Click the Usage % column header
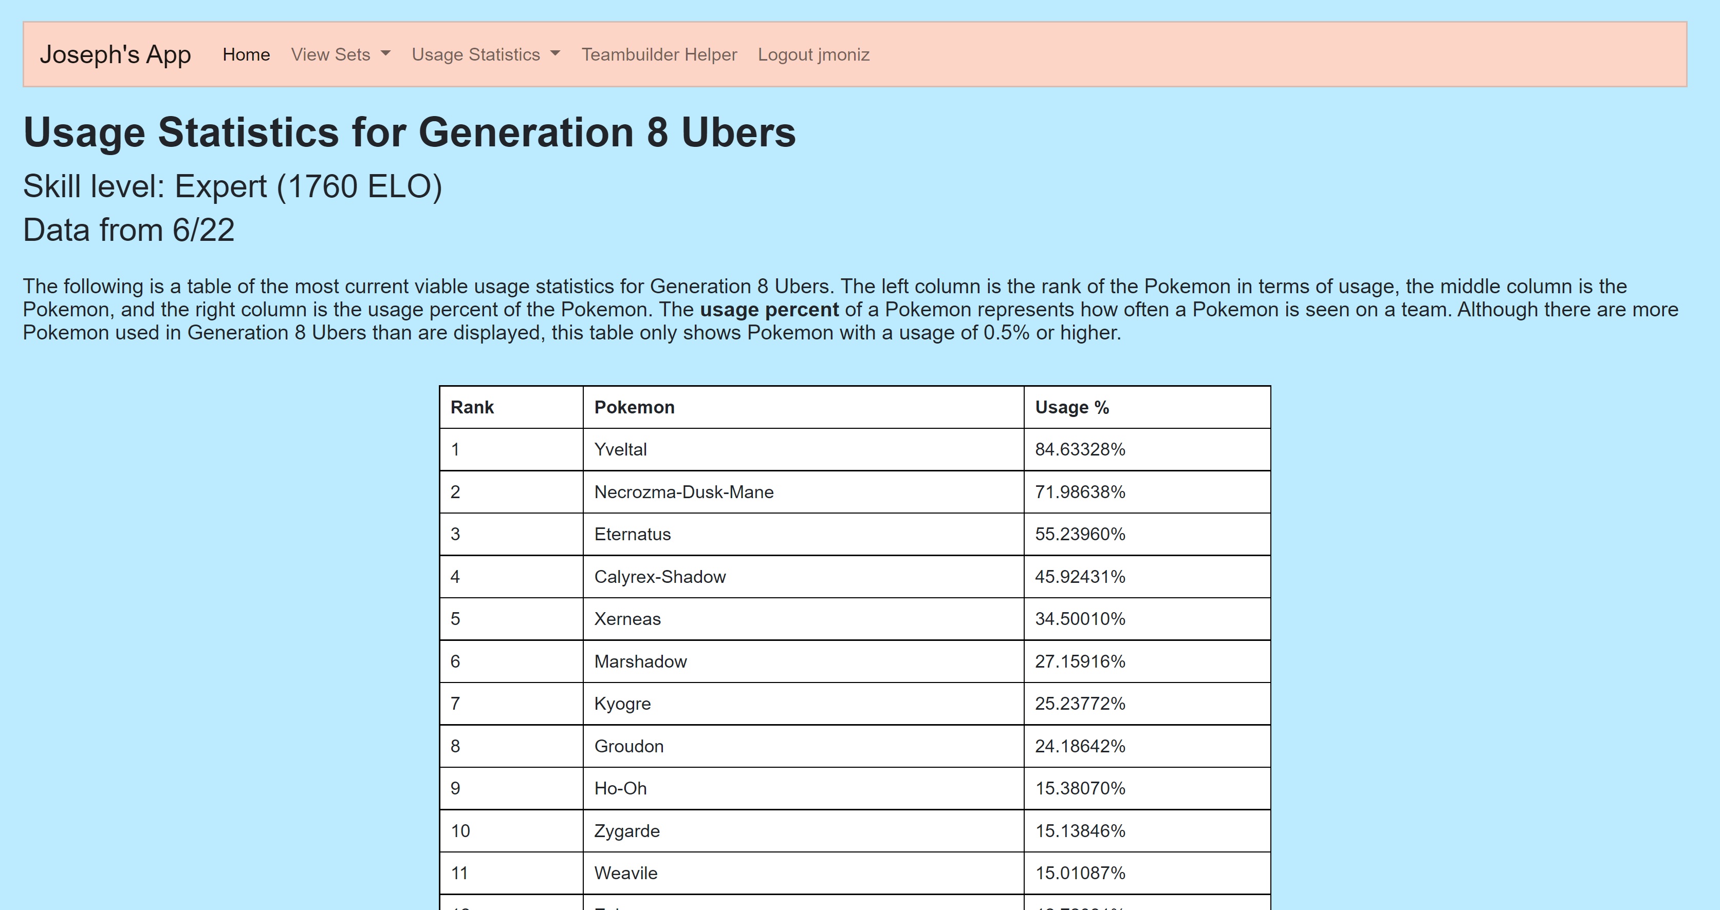 1071,407
